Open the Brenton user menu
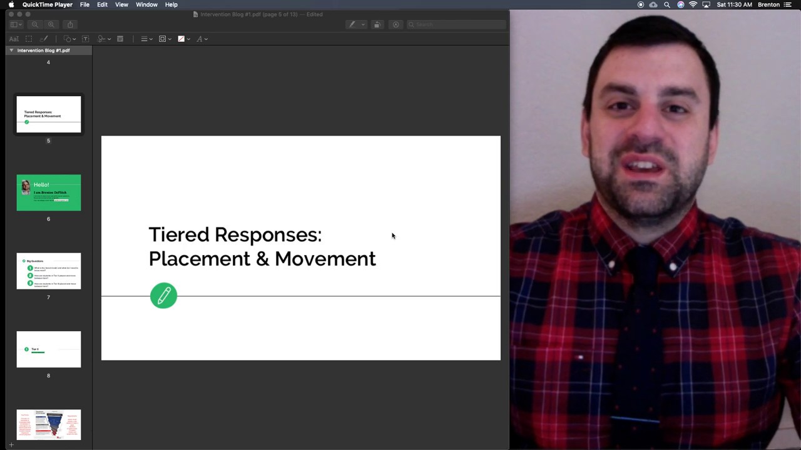This screenshot has height=450, width=801. click(x=768, y=4)
